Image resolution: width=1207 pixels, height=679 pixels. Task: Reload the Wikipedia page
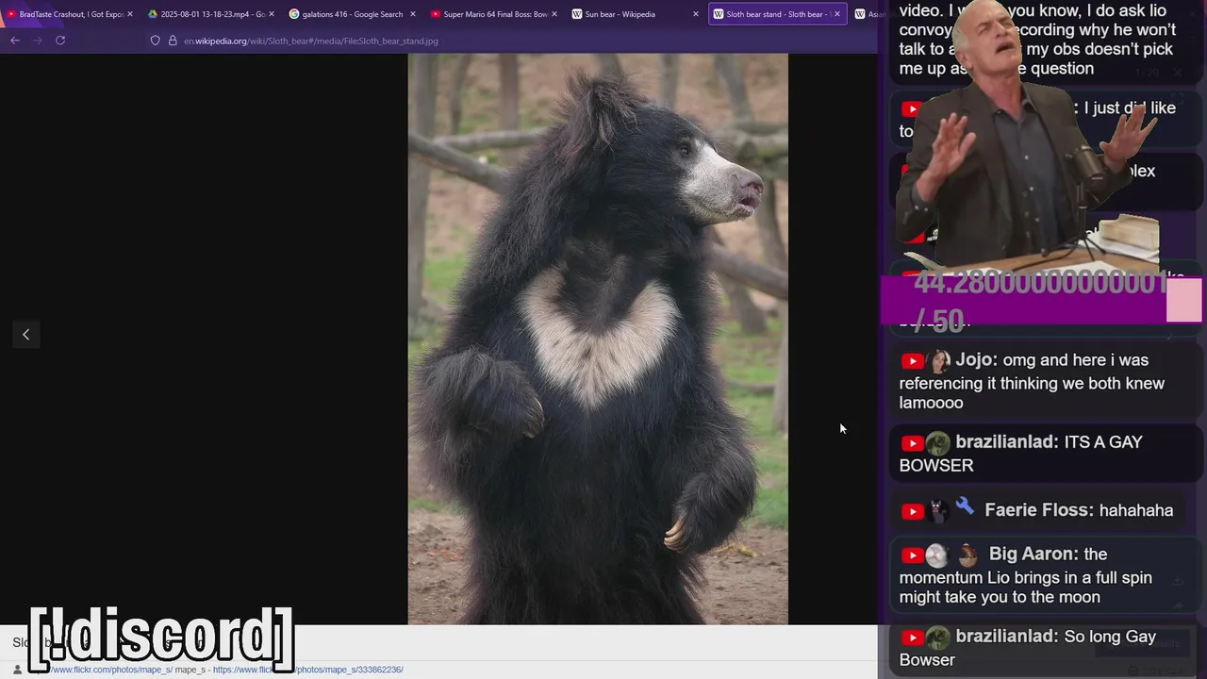pos(60,41)
